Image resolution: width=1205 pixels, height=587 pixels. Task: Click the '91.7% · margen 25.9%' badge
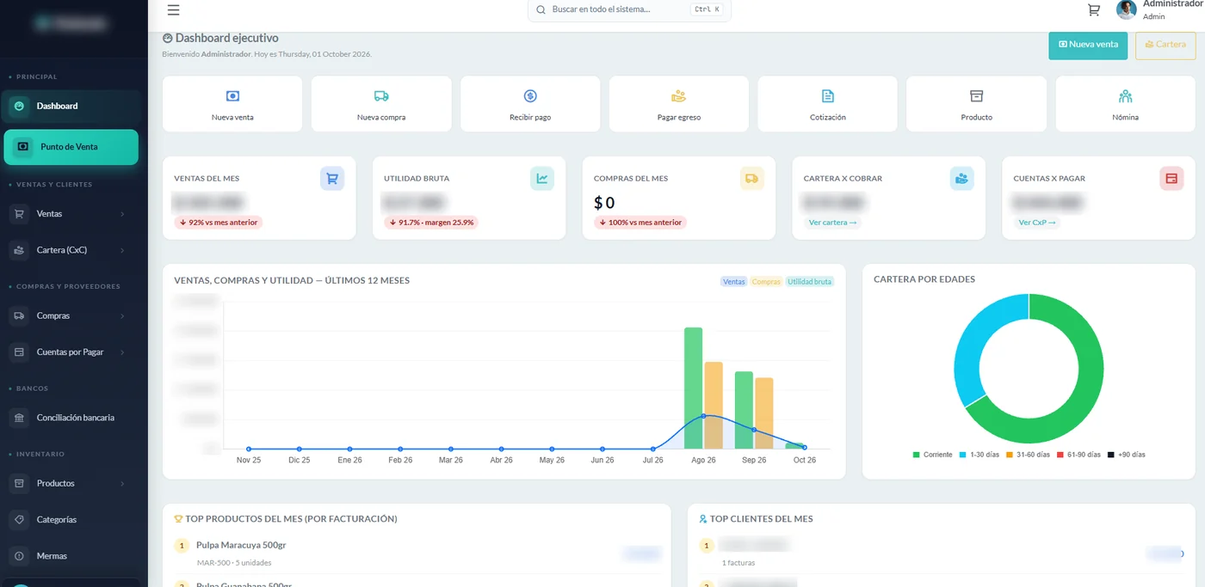[x=430, y=223]
